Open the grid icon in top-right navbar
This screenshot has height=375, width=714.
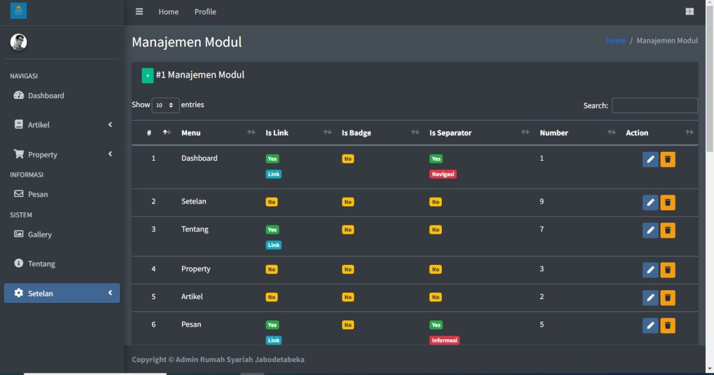(689, 12)
